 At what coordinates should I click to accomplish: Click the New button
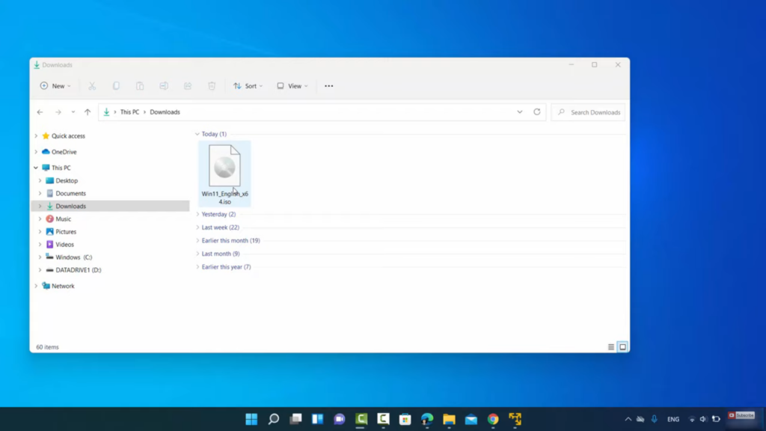pos(55,86)
